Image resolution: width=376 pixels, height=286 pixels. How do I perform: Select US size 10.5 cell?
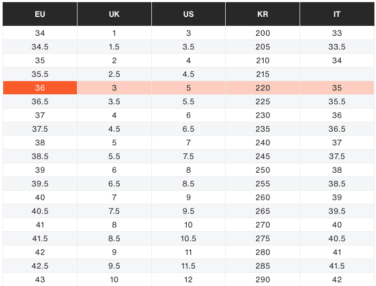point(188,239)
